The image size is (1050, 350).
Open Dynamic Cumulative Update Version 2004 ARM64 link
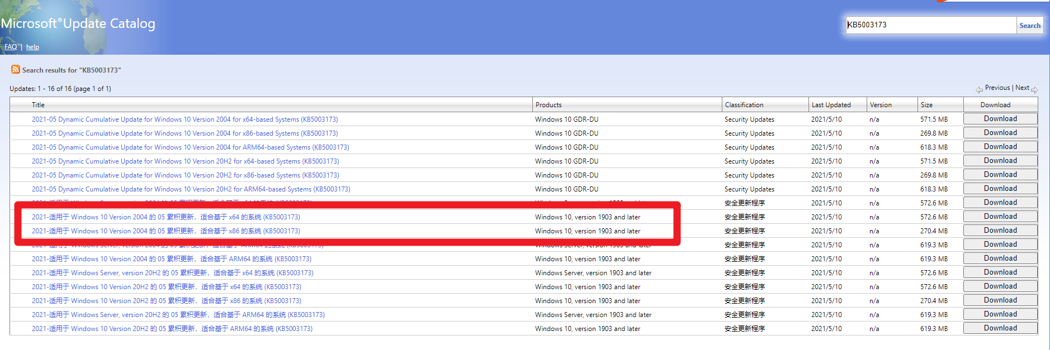[191, 147]
